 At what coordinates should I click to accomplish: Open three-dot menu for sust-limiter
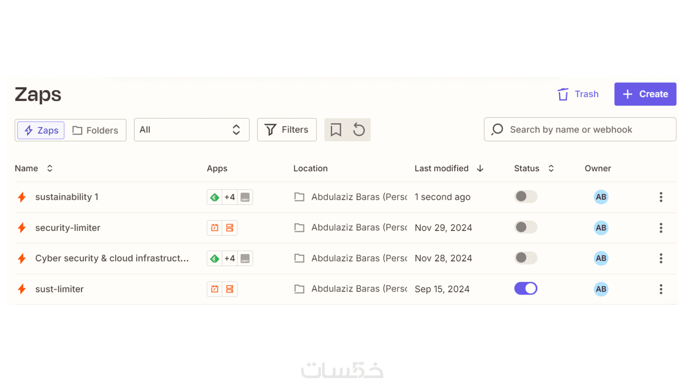[x=661, y=289]
